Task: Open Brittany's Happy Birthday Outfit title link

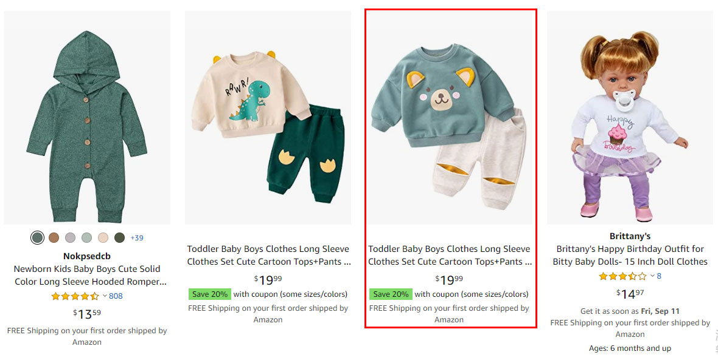Action: [x=630, y=255]
